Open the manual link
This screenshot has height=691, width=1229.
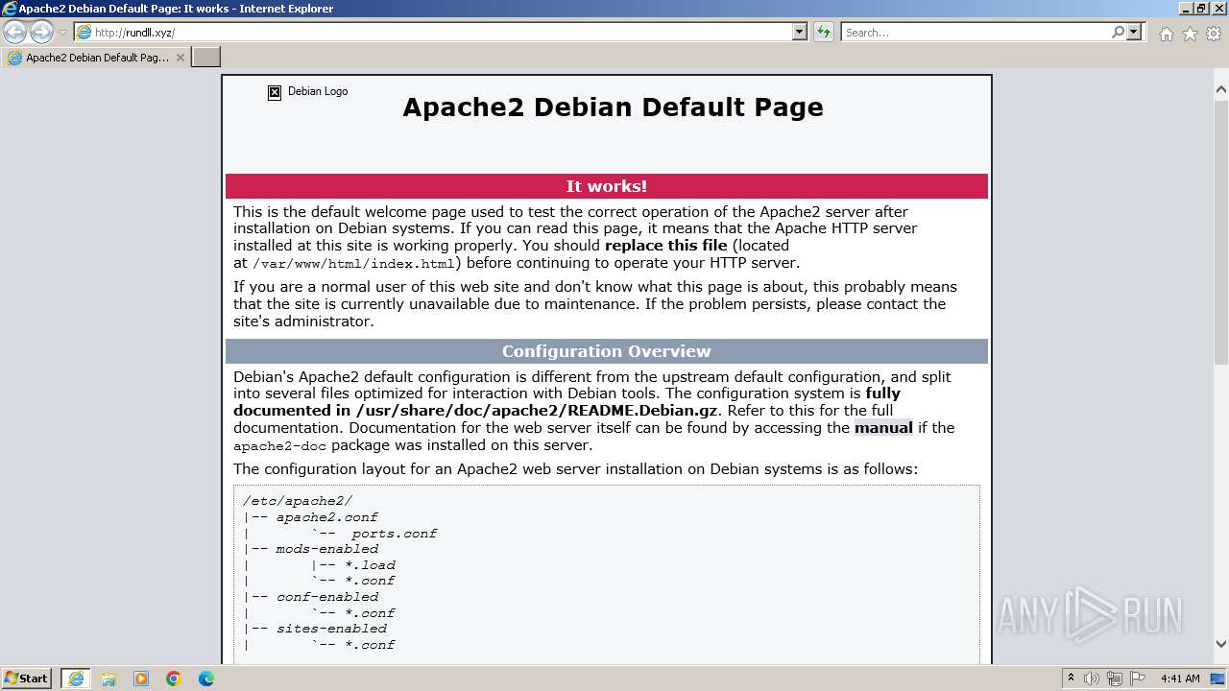pyautogui.click(x=883, y=428)
